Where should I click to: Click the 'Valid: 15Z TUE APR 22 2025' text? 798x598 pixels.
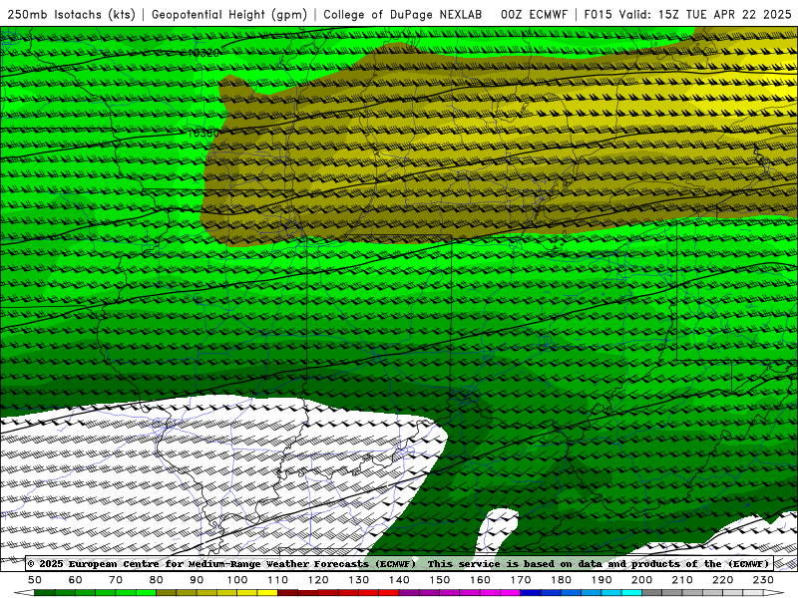pyautogui.click(x=706, y=14)
